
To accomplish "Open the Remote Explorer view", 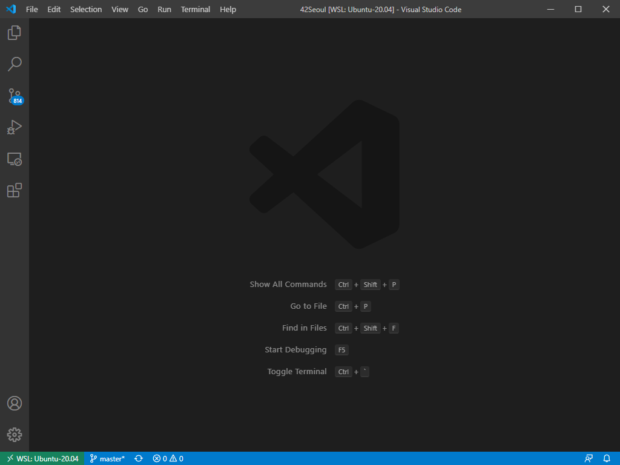I will pos(15,159).
